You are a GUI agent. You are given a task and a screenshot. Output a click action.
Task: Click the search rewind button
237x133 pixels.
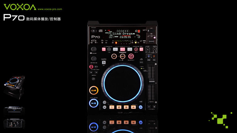pos(91,72)
